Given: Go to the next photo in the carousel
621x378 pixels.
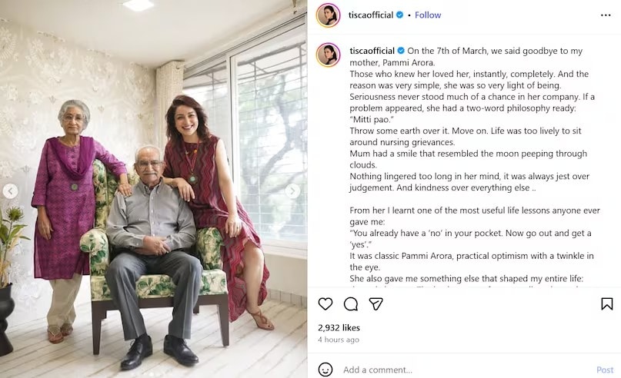Looking at the screenshot, I should [293, 191].
